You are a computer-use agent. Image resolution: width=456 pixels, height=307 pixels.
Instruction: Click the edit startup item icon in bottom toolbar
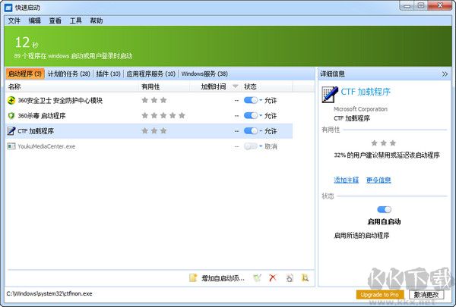point(257,278)
